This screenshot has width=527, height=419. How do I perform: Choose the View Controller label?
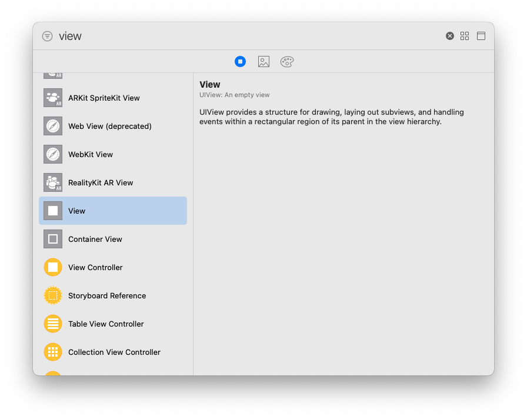point(95,267)
